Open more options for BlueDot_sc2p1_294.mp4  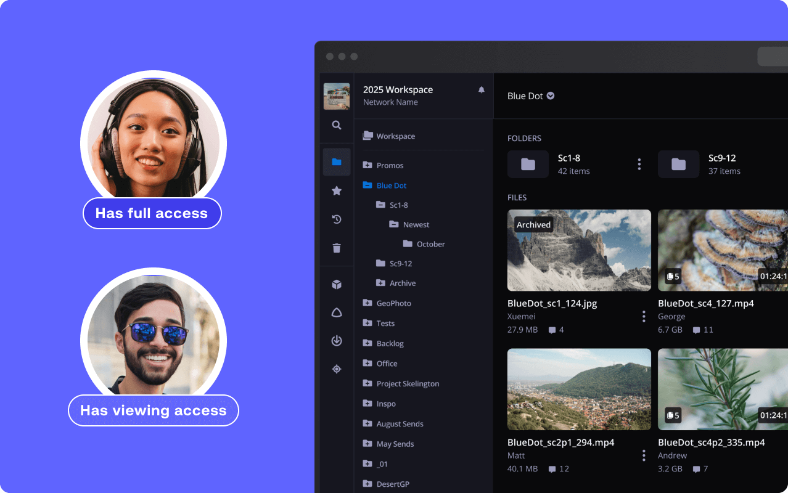tap(644, 455)
